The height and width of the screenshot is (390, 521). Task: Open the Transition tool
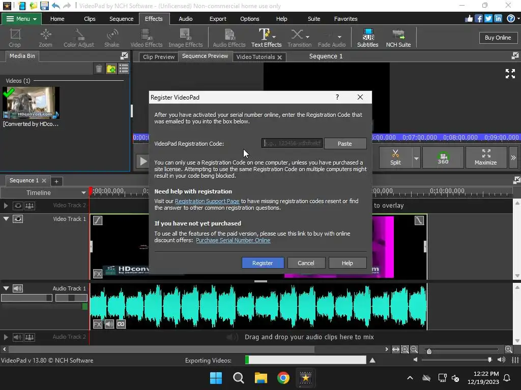[x=299, y=38]
